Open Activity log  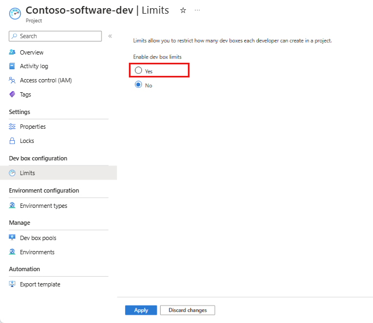tap(34, 66)
